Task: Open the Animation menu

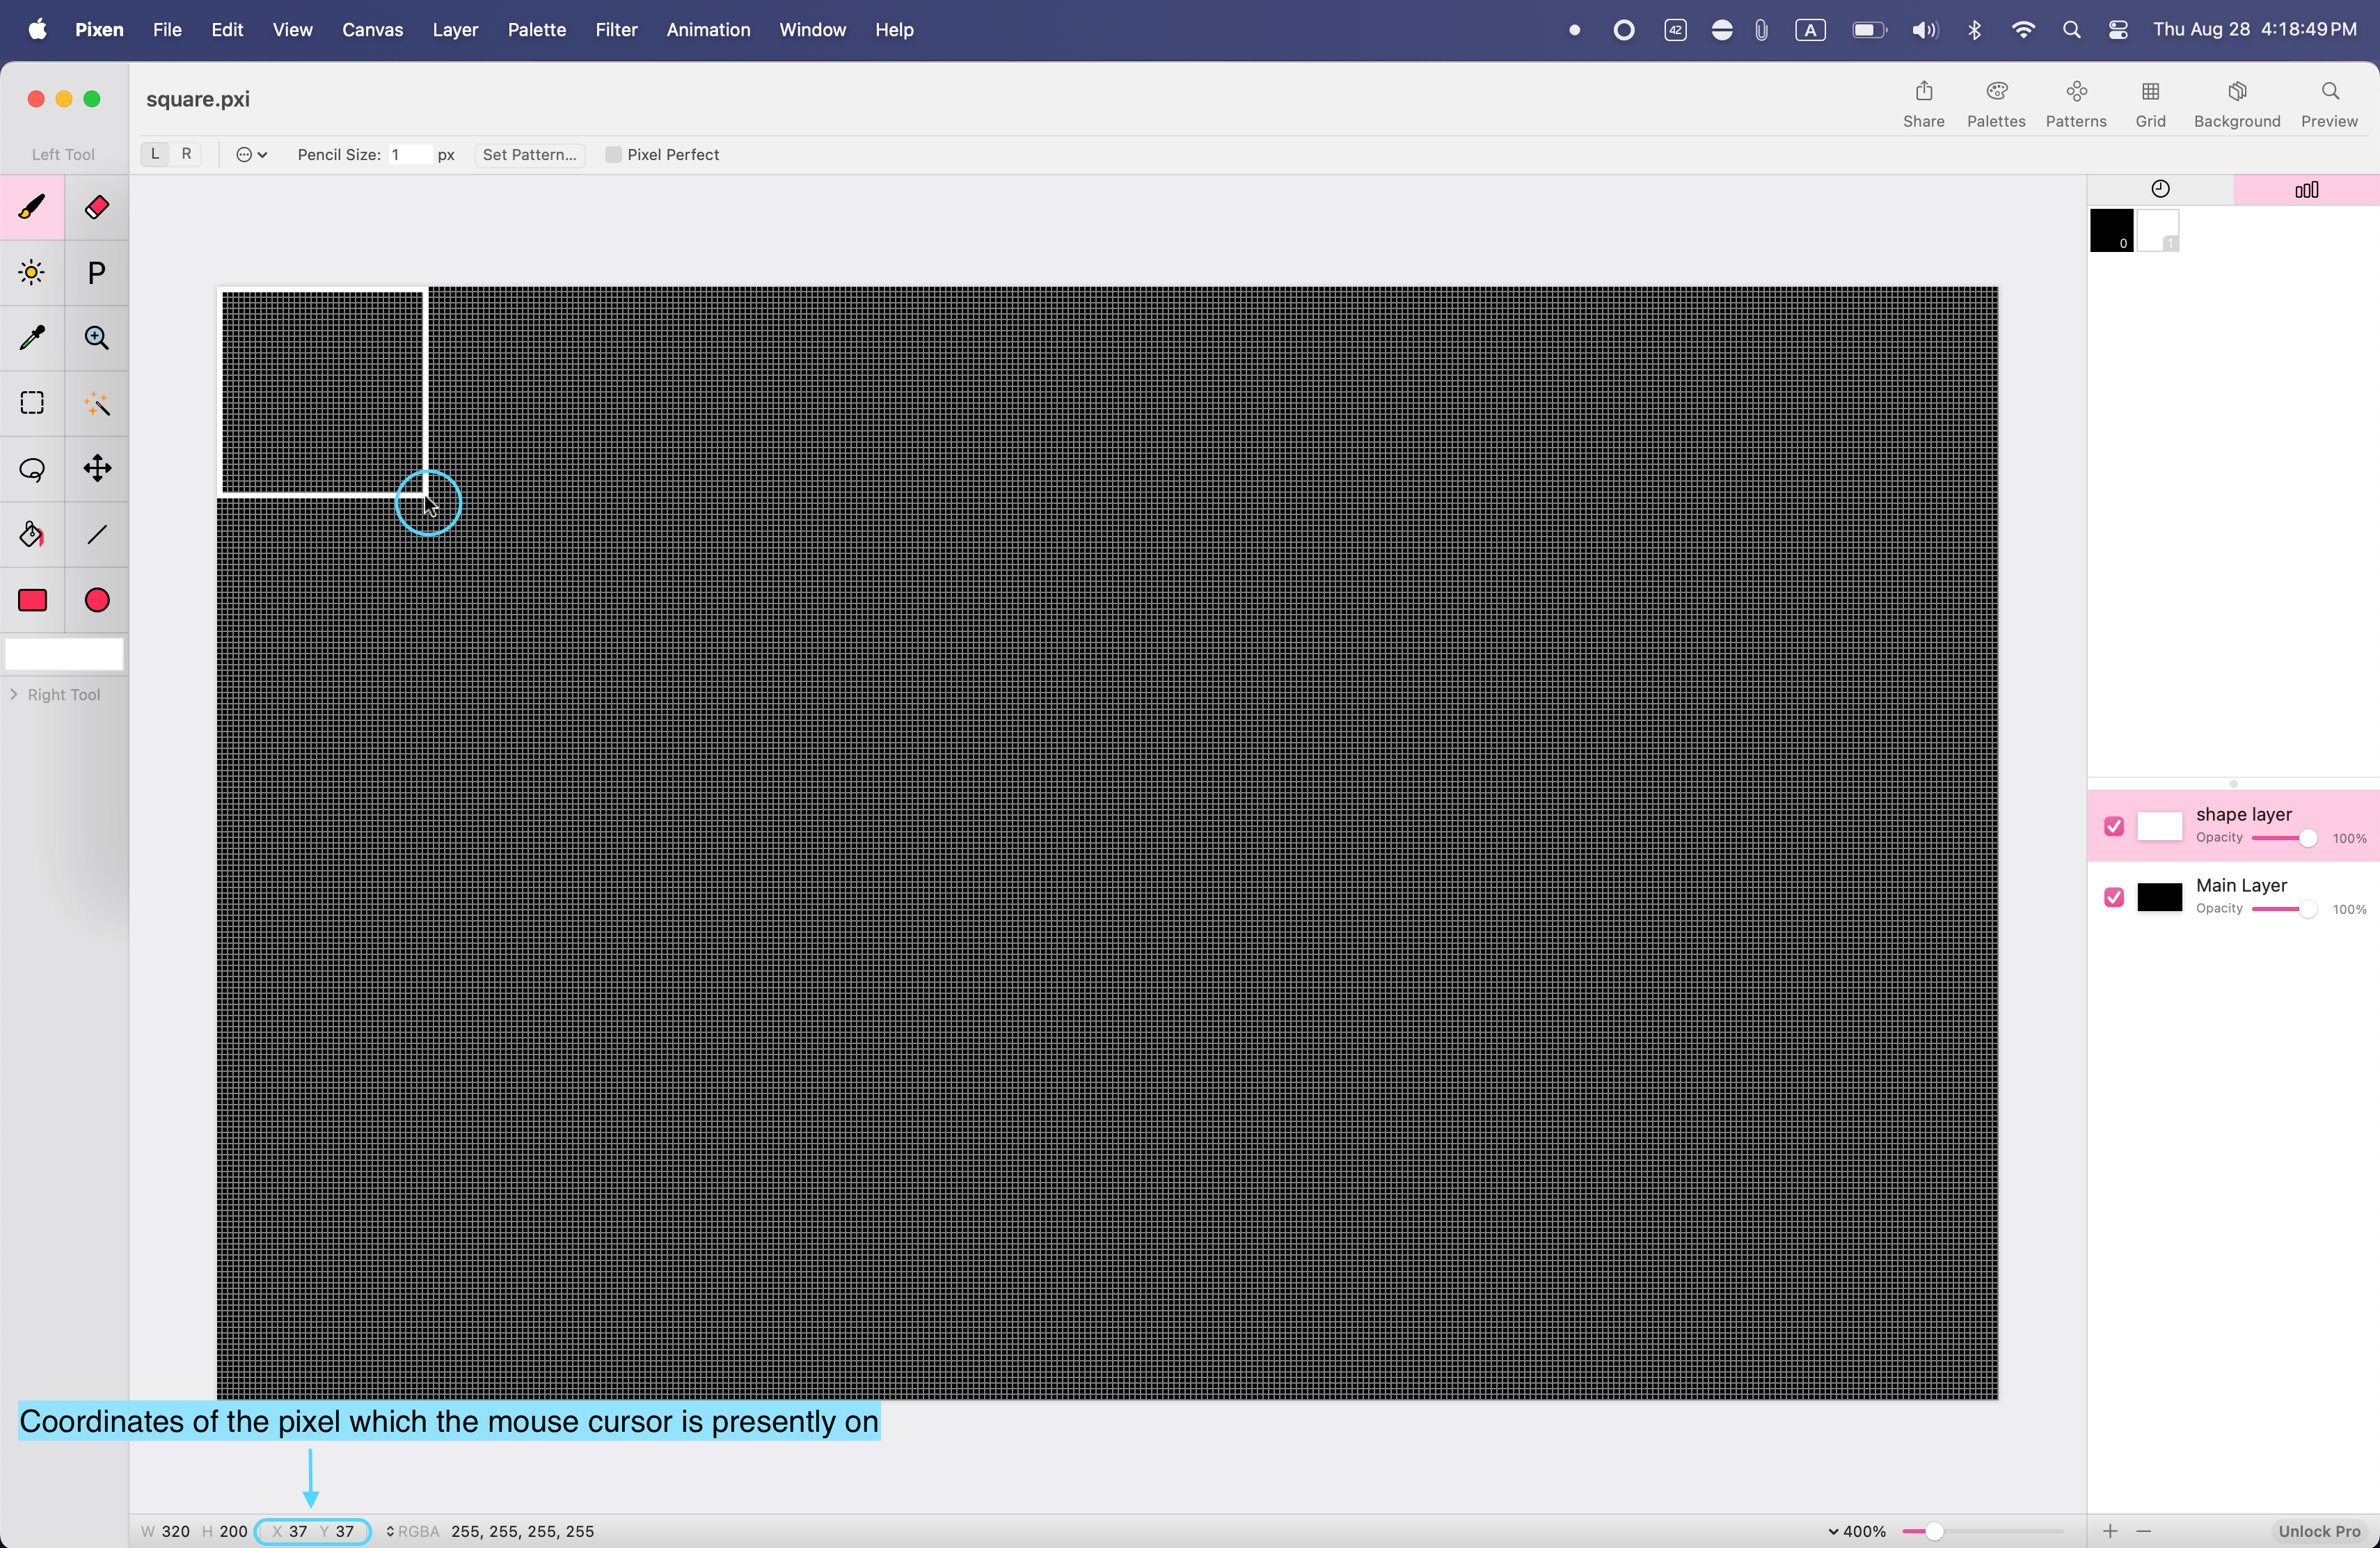Action: click(x=708, y=30)
